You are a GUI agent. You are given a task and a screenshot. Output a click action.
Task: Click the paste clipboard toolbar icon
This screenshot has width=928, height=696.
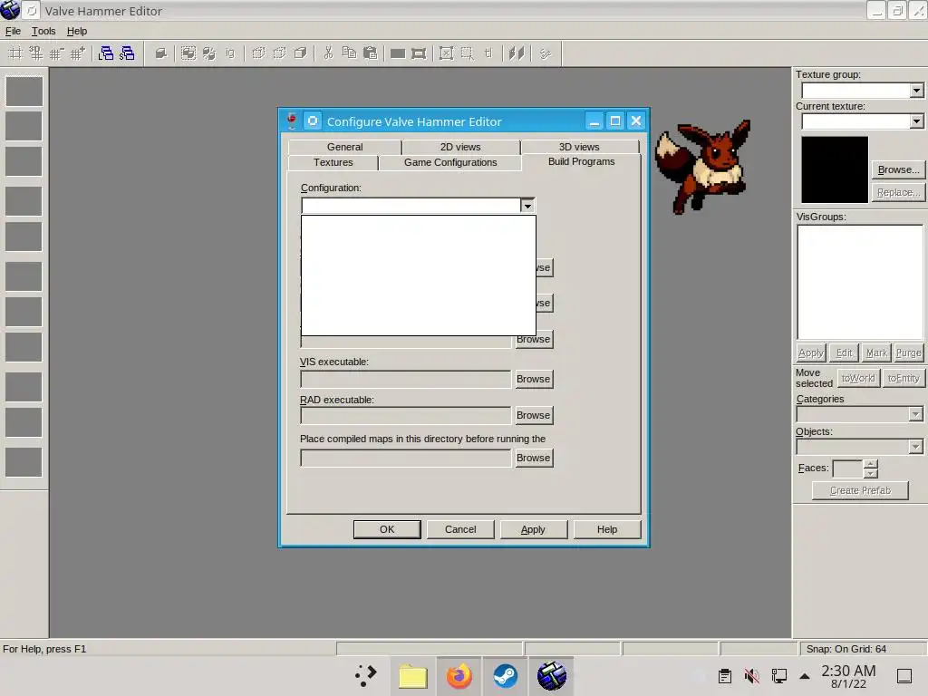point(370,53)
